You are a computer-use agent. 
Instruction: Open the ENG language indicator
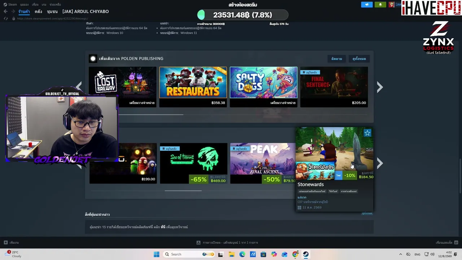coord(417,254)
